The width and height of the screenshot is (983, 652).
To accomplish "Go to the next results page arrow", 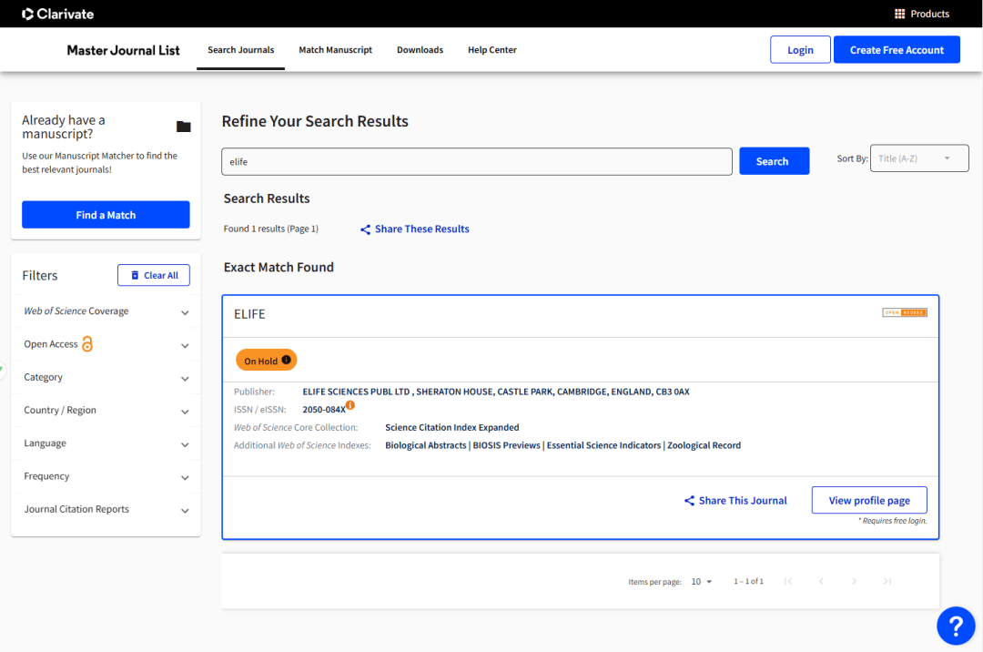I will click(x=854, y=581).
